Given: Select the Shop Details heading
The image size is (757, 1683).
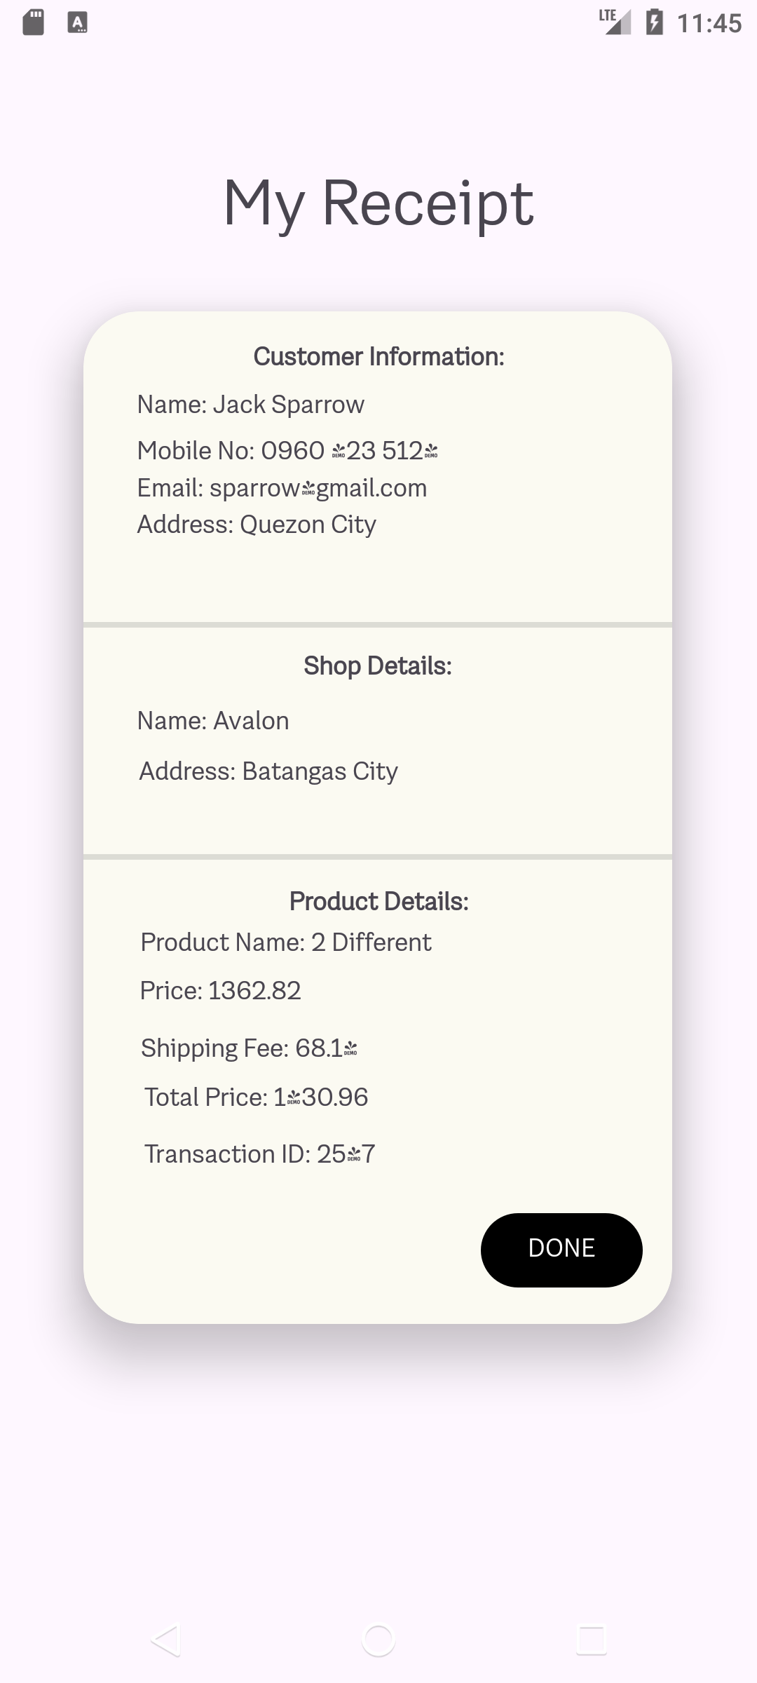Looking at the screenshot, I should click(x=378, y=666).
